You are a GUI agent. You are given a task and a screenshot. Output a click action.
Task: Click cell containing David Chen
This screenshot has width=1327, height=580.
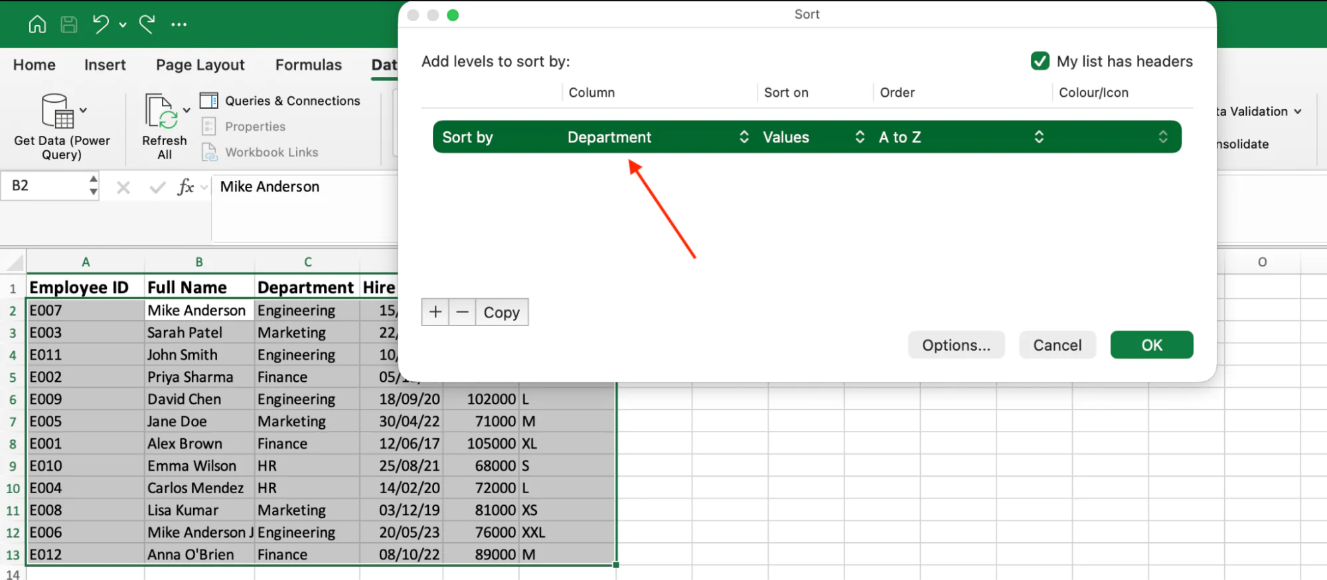(x=199, y=399)
